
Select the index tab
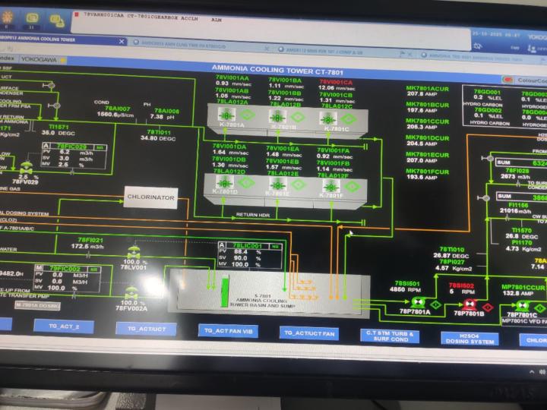[8, 58]
